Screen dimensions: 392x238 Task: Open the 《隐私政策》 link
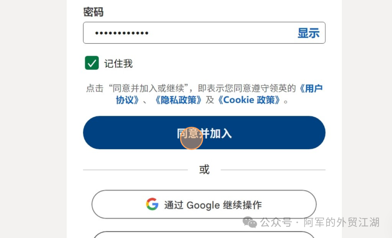point(178,100)
